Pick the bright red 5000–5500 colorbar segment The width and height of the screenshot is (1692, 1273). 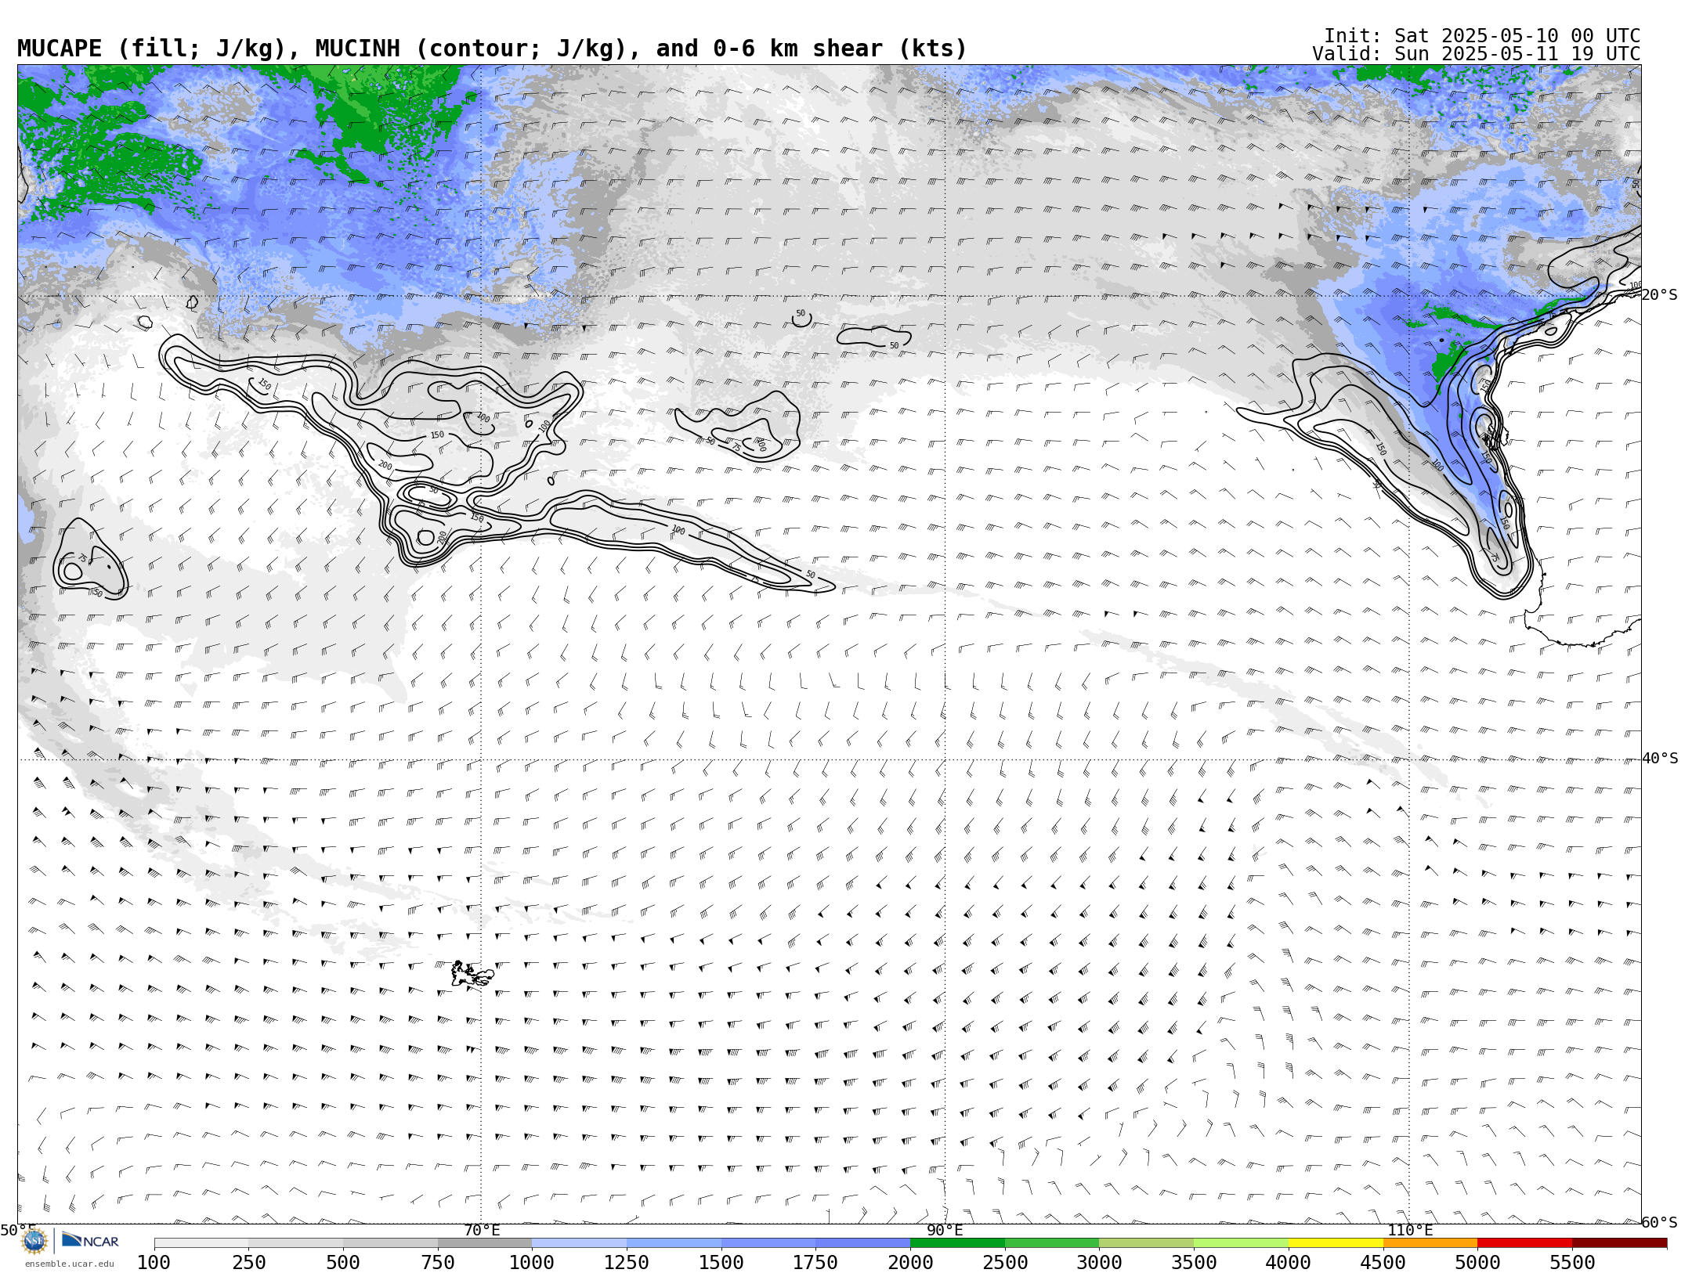[x=1524, y=1243]
